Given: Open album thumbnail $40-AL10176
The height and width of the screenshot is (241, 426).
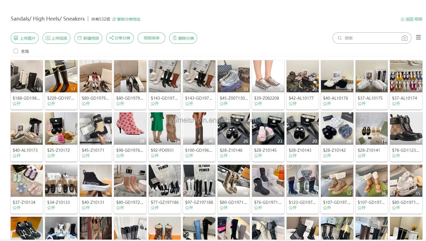Looking at the screenshot, I should (337, 76).
